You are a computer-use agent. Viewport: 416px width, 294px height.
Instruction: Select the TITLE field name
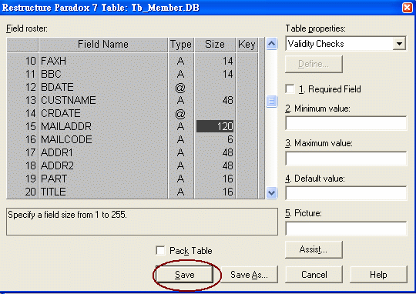[x=103, y=192]
